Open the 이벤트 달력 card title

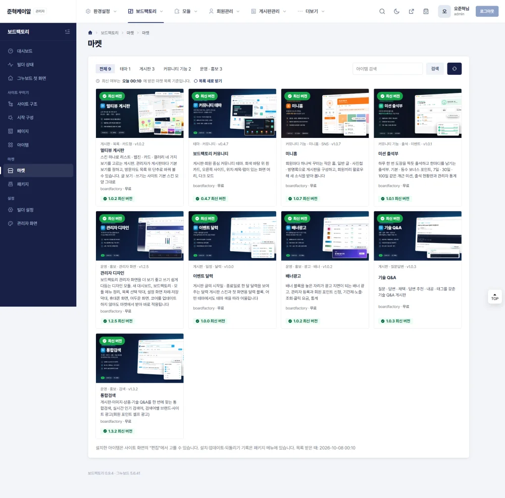click(203, 276)
